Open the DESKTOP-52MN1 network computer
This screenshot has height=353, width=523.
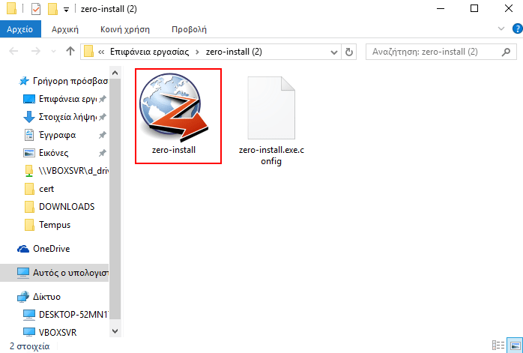[x=65, y=314]
